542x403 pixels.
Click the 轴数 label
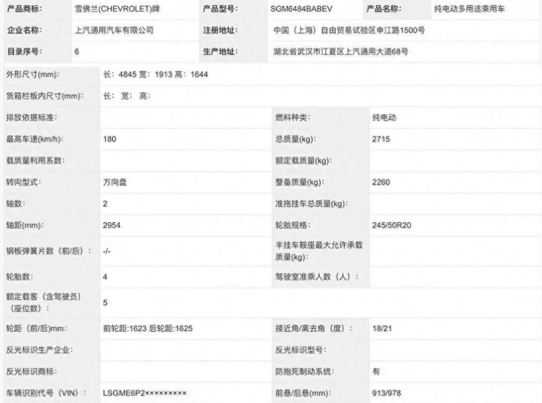(x=16, y=203)
